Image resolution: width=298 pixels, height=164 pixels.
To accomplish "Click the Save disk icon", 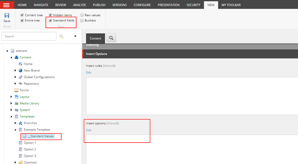I will (x=7, y=16).
